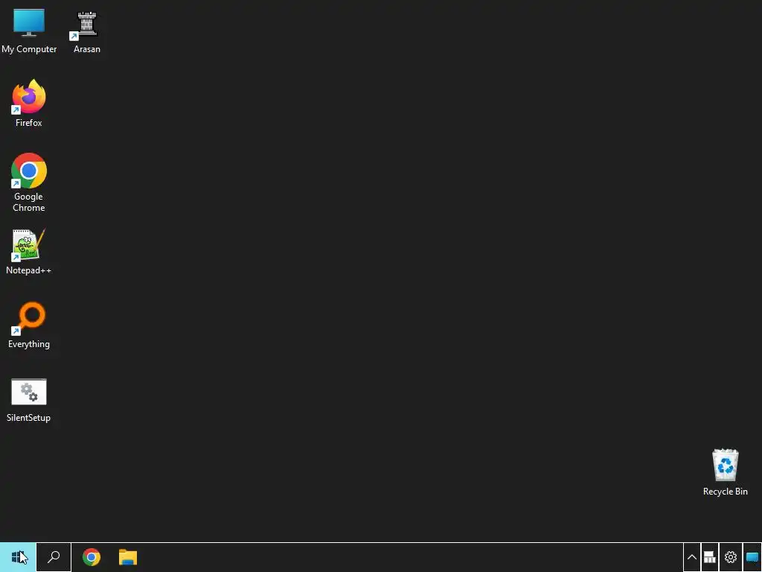The height and width of the screenshot is (572, 762).
Task: Click the "Everything" text label
Action: pyautogui.click(x=29, y=344)
